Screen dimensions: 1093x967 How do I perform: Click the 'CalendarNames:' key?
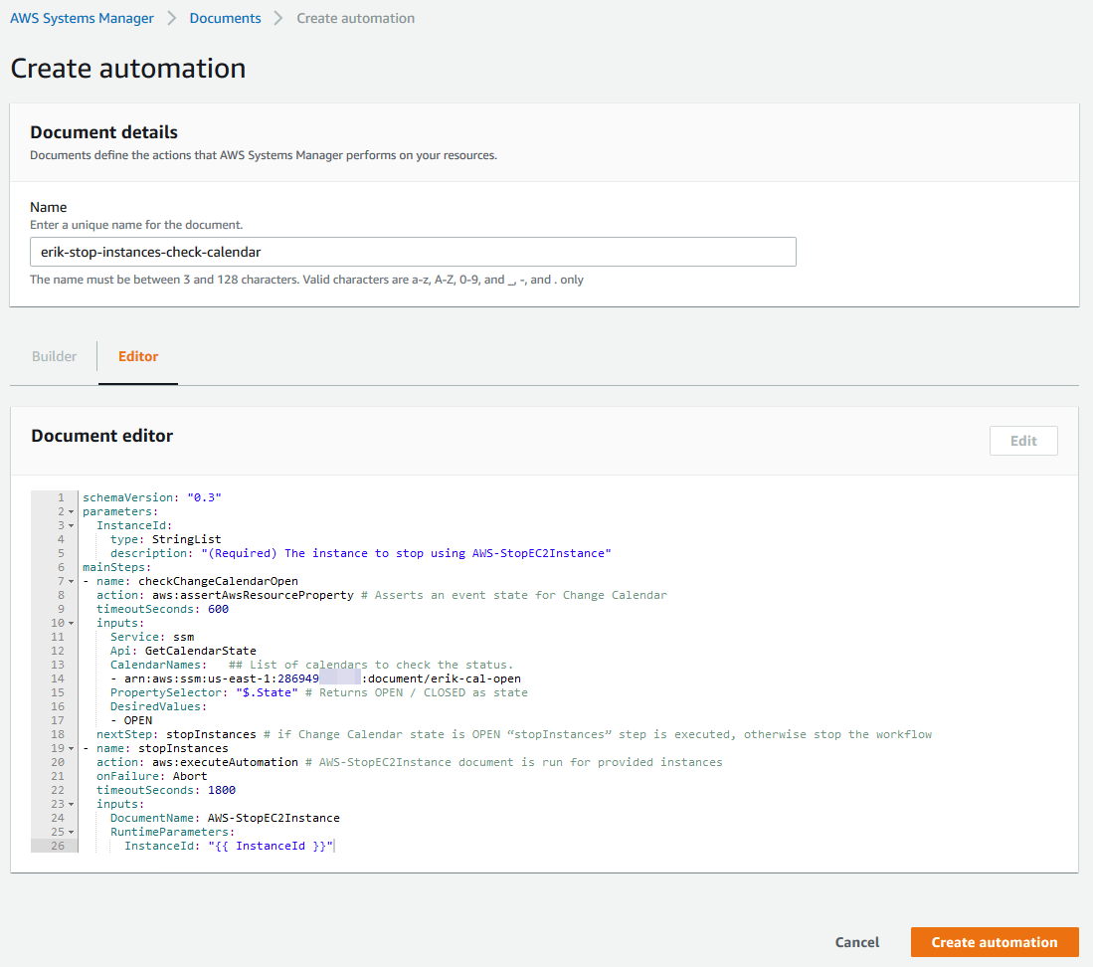pyautogui.click(x=159, y=665)
